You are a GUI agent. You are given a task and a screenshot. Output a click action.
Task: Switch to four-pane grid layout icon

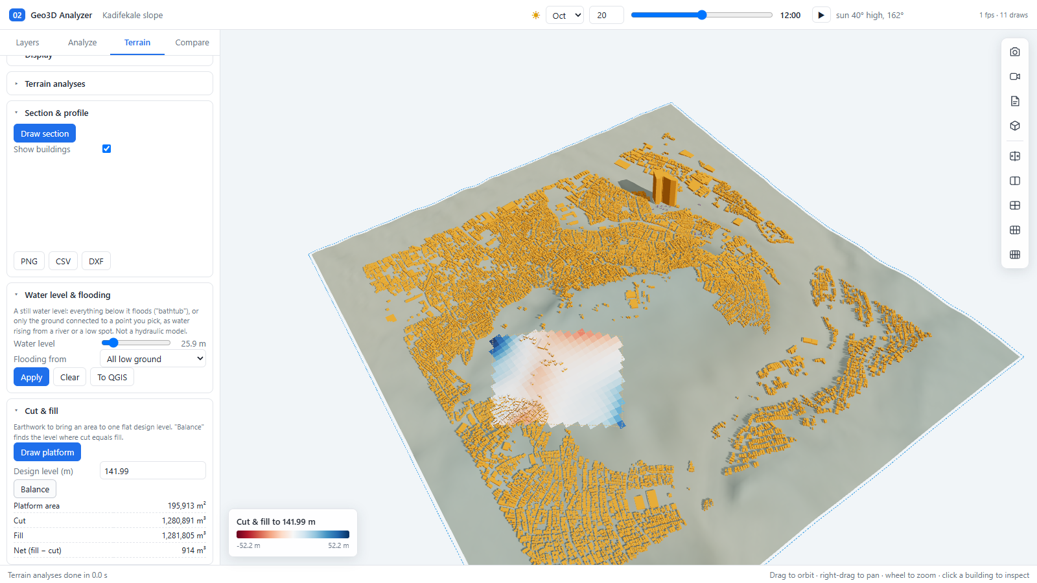[x=1015, y=205]
